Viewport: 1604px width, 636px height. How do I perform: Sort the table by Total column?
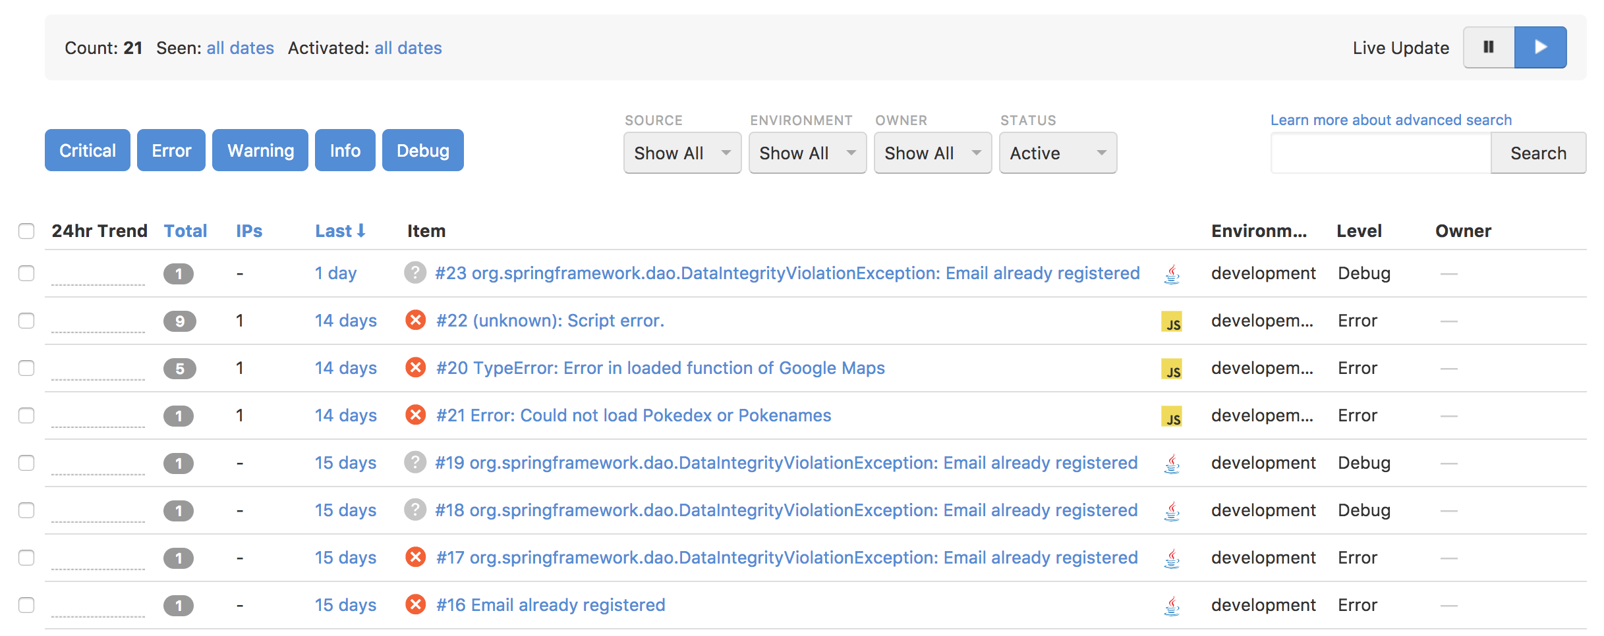coord(185,231)
